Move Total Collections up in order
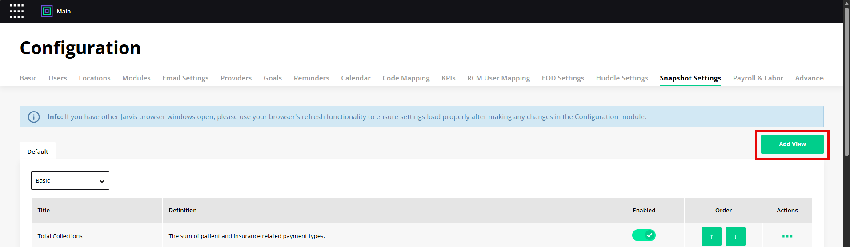This screenshot has width=850, height=247. pyautogui.click(x=711, y=236)
